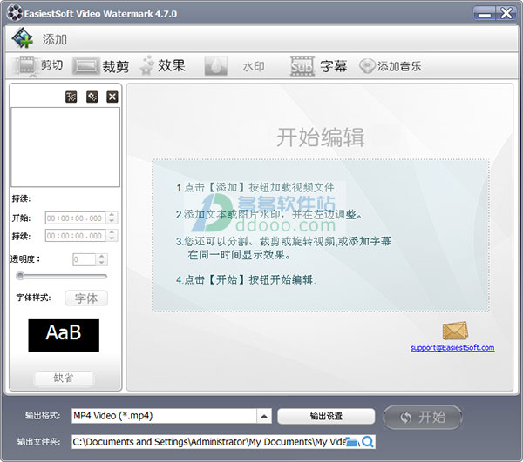
Task: Minimize the Video Watermark window
Action: point(485,14)
